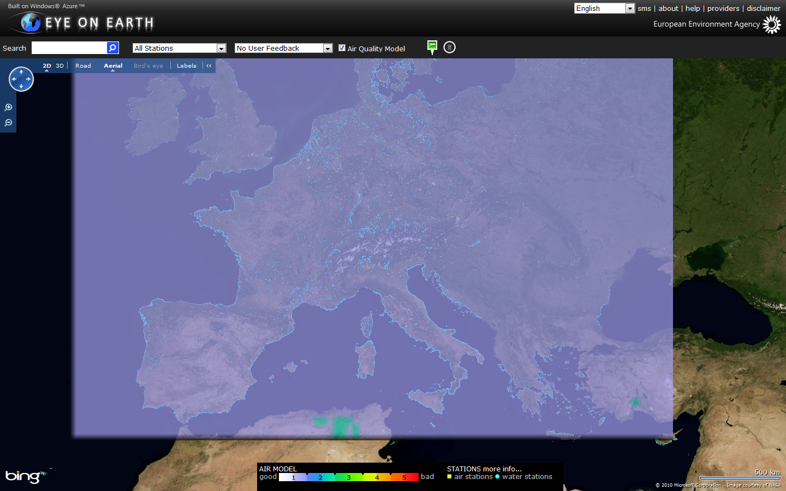Click the blue search magnifier button
The height and width of the screenshot is (491, 786).
point(112,48)
